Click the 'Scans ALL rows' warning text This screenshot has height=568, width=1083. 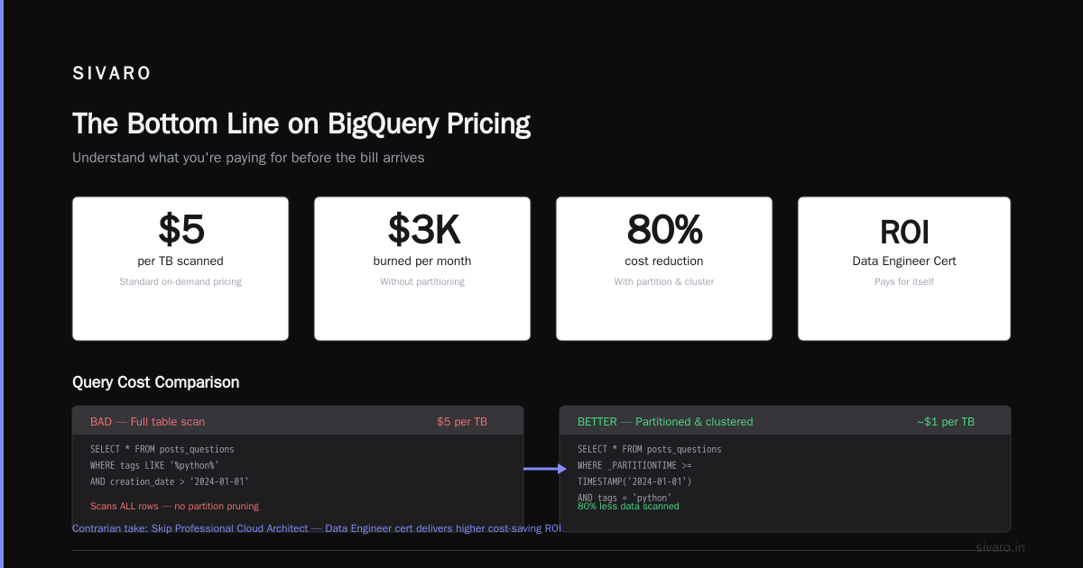tap(175, 506)
